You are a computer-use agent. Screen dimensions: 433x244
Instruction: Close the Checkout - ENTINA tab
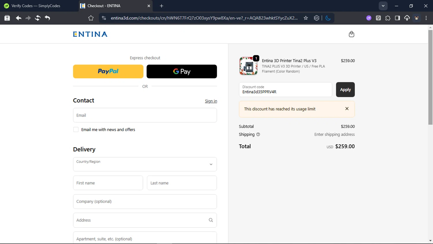149,6
